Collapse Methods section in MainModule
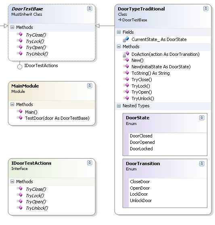 point(13,104)
